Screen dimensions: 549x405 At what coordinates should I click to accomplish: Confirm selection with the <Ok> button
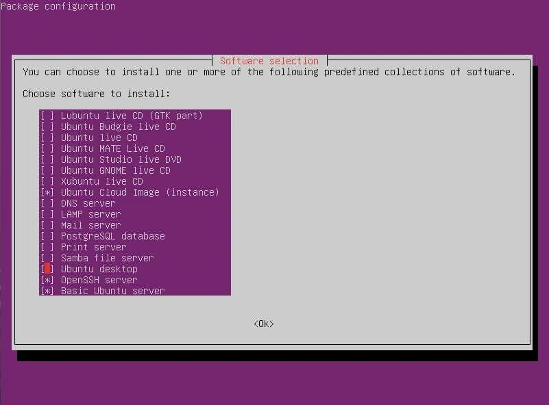[x=264, y=324]
